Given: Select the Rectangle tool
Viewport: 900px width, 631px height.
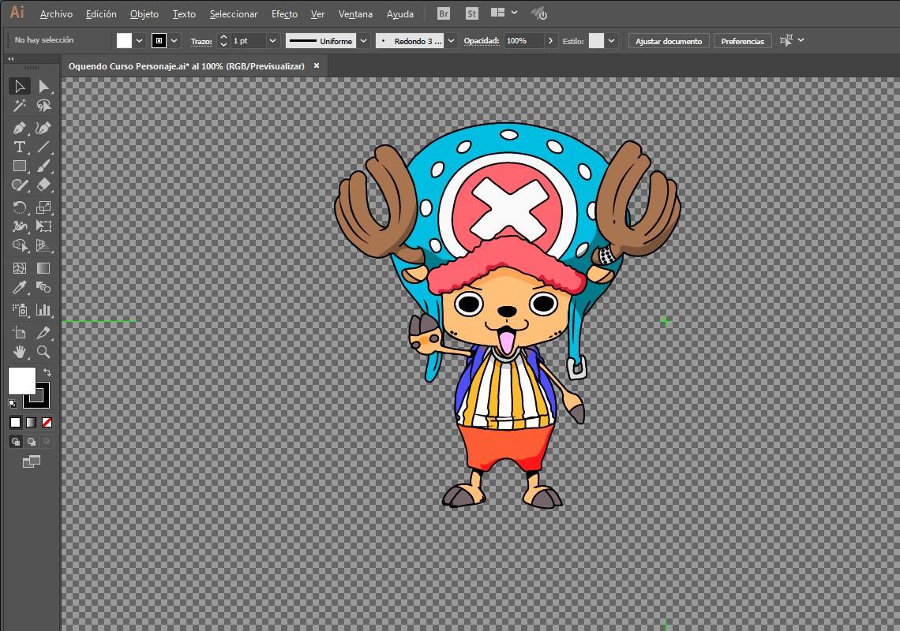Looking at the screenshot, I should pyautogui.click(x=20, y=166).
